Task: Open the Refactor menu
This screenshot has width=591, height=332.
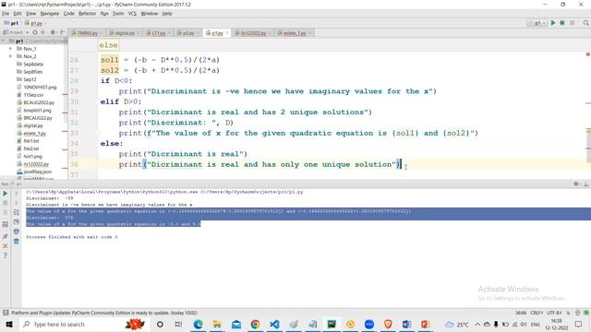Action: 87,14
